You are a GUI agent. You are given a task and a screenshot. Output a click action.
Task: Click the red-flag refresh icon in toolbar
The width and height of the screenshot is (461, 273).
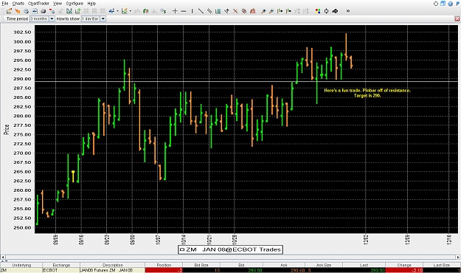(x=52, y=11)
